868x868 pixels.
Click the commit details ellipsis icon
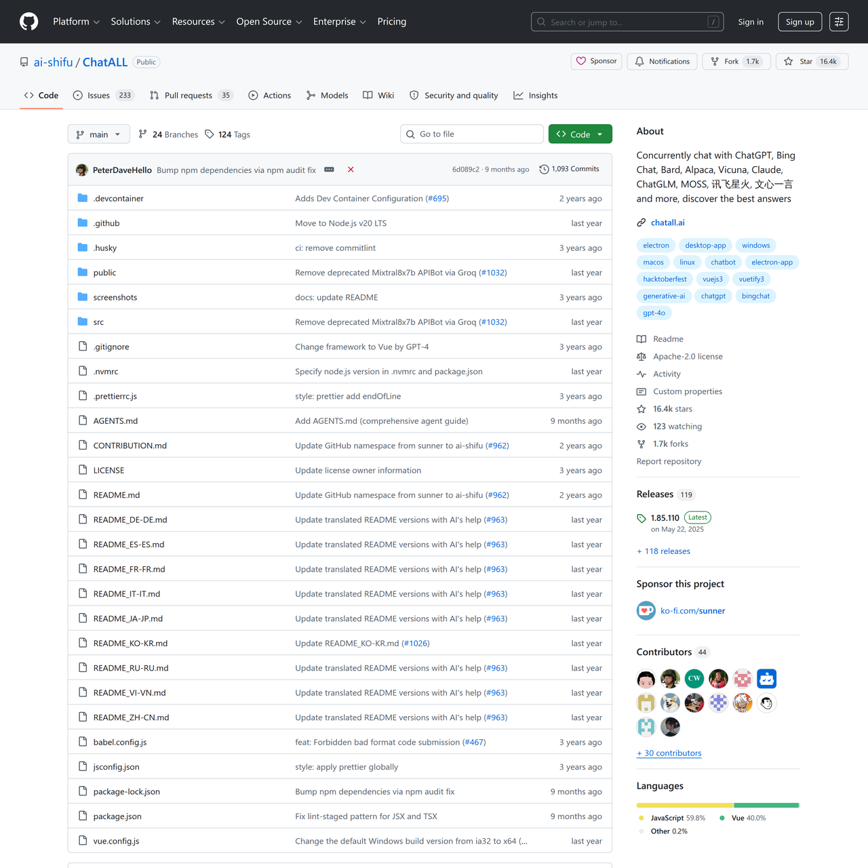[x=329, y=170]
